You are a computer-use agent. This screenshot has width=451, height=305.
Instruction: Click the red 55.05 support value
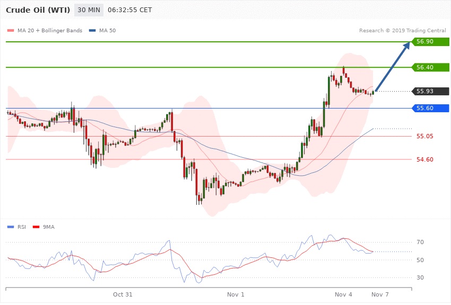[x=425, y=136]
